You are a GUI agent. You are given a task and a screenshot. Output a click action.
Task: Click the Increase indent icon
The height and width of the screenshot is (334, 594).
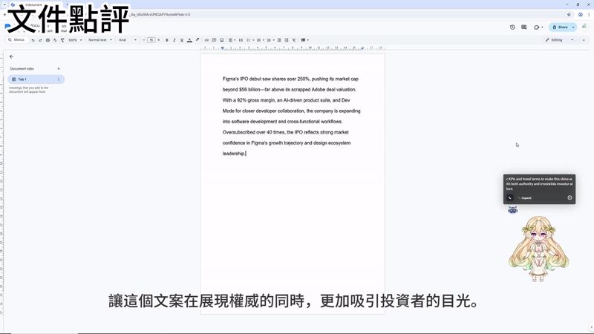[x=287, y=40]
